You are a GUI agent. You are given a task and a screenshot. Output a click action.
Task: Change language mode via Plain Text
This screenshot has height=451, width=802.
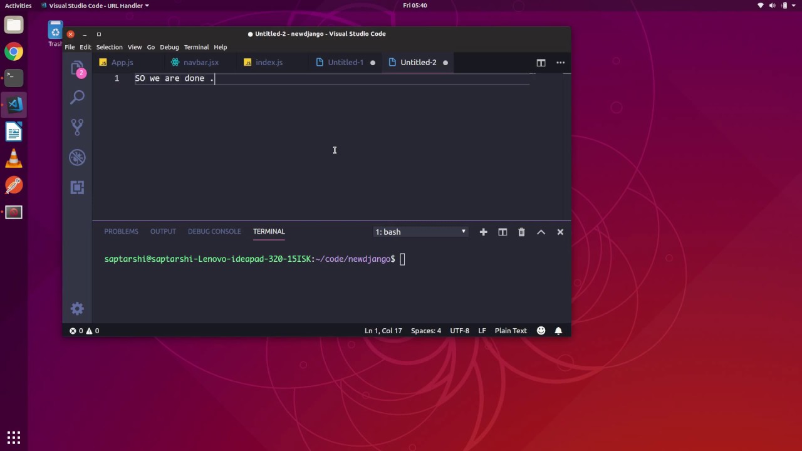[x=511, y=331]
